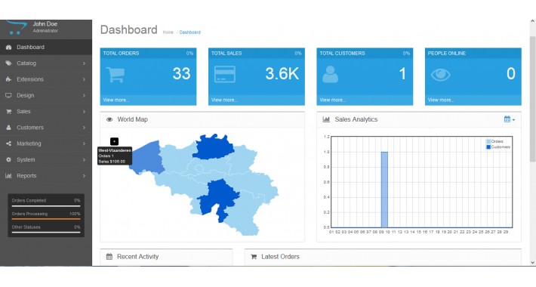Click View more under People Online
536x287 pixels.
(441, 100)
